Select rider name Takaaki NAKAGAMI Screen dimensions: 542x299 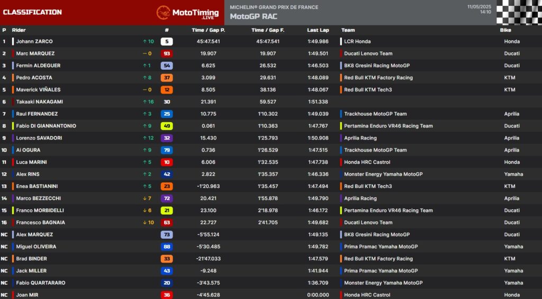click(39, 102)
